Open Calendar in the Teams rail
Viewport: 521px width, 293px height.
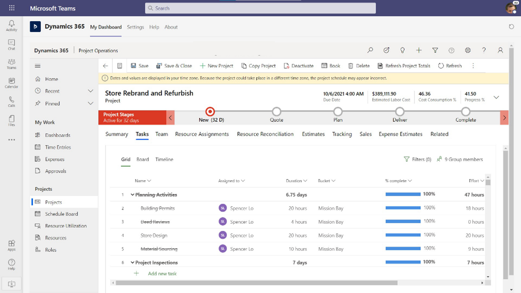pyautogui.click(x=12, y=83)
